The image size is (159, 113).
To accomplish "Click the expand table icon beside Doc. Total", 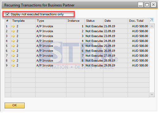I will coord(151,20).
